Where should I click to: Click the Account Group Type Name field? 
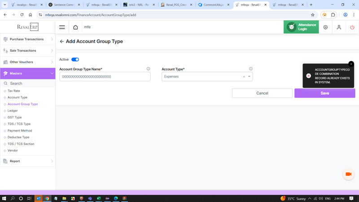[x=105, y=77]
